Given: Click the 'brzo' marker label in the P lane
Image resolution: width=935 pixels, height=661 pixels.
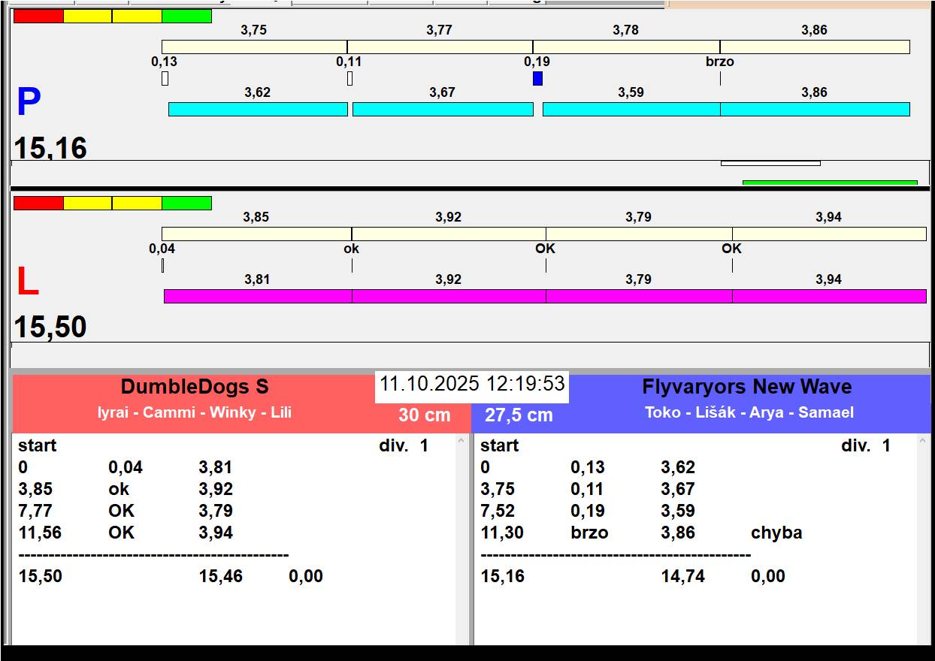Looking at the screenshot, I should pos(720,62).
